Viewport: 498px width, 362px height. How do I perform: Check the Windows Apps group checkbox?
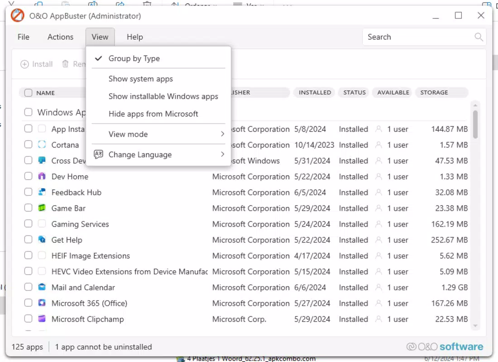click(x=28, y=112)
